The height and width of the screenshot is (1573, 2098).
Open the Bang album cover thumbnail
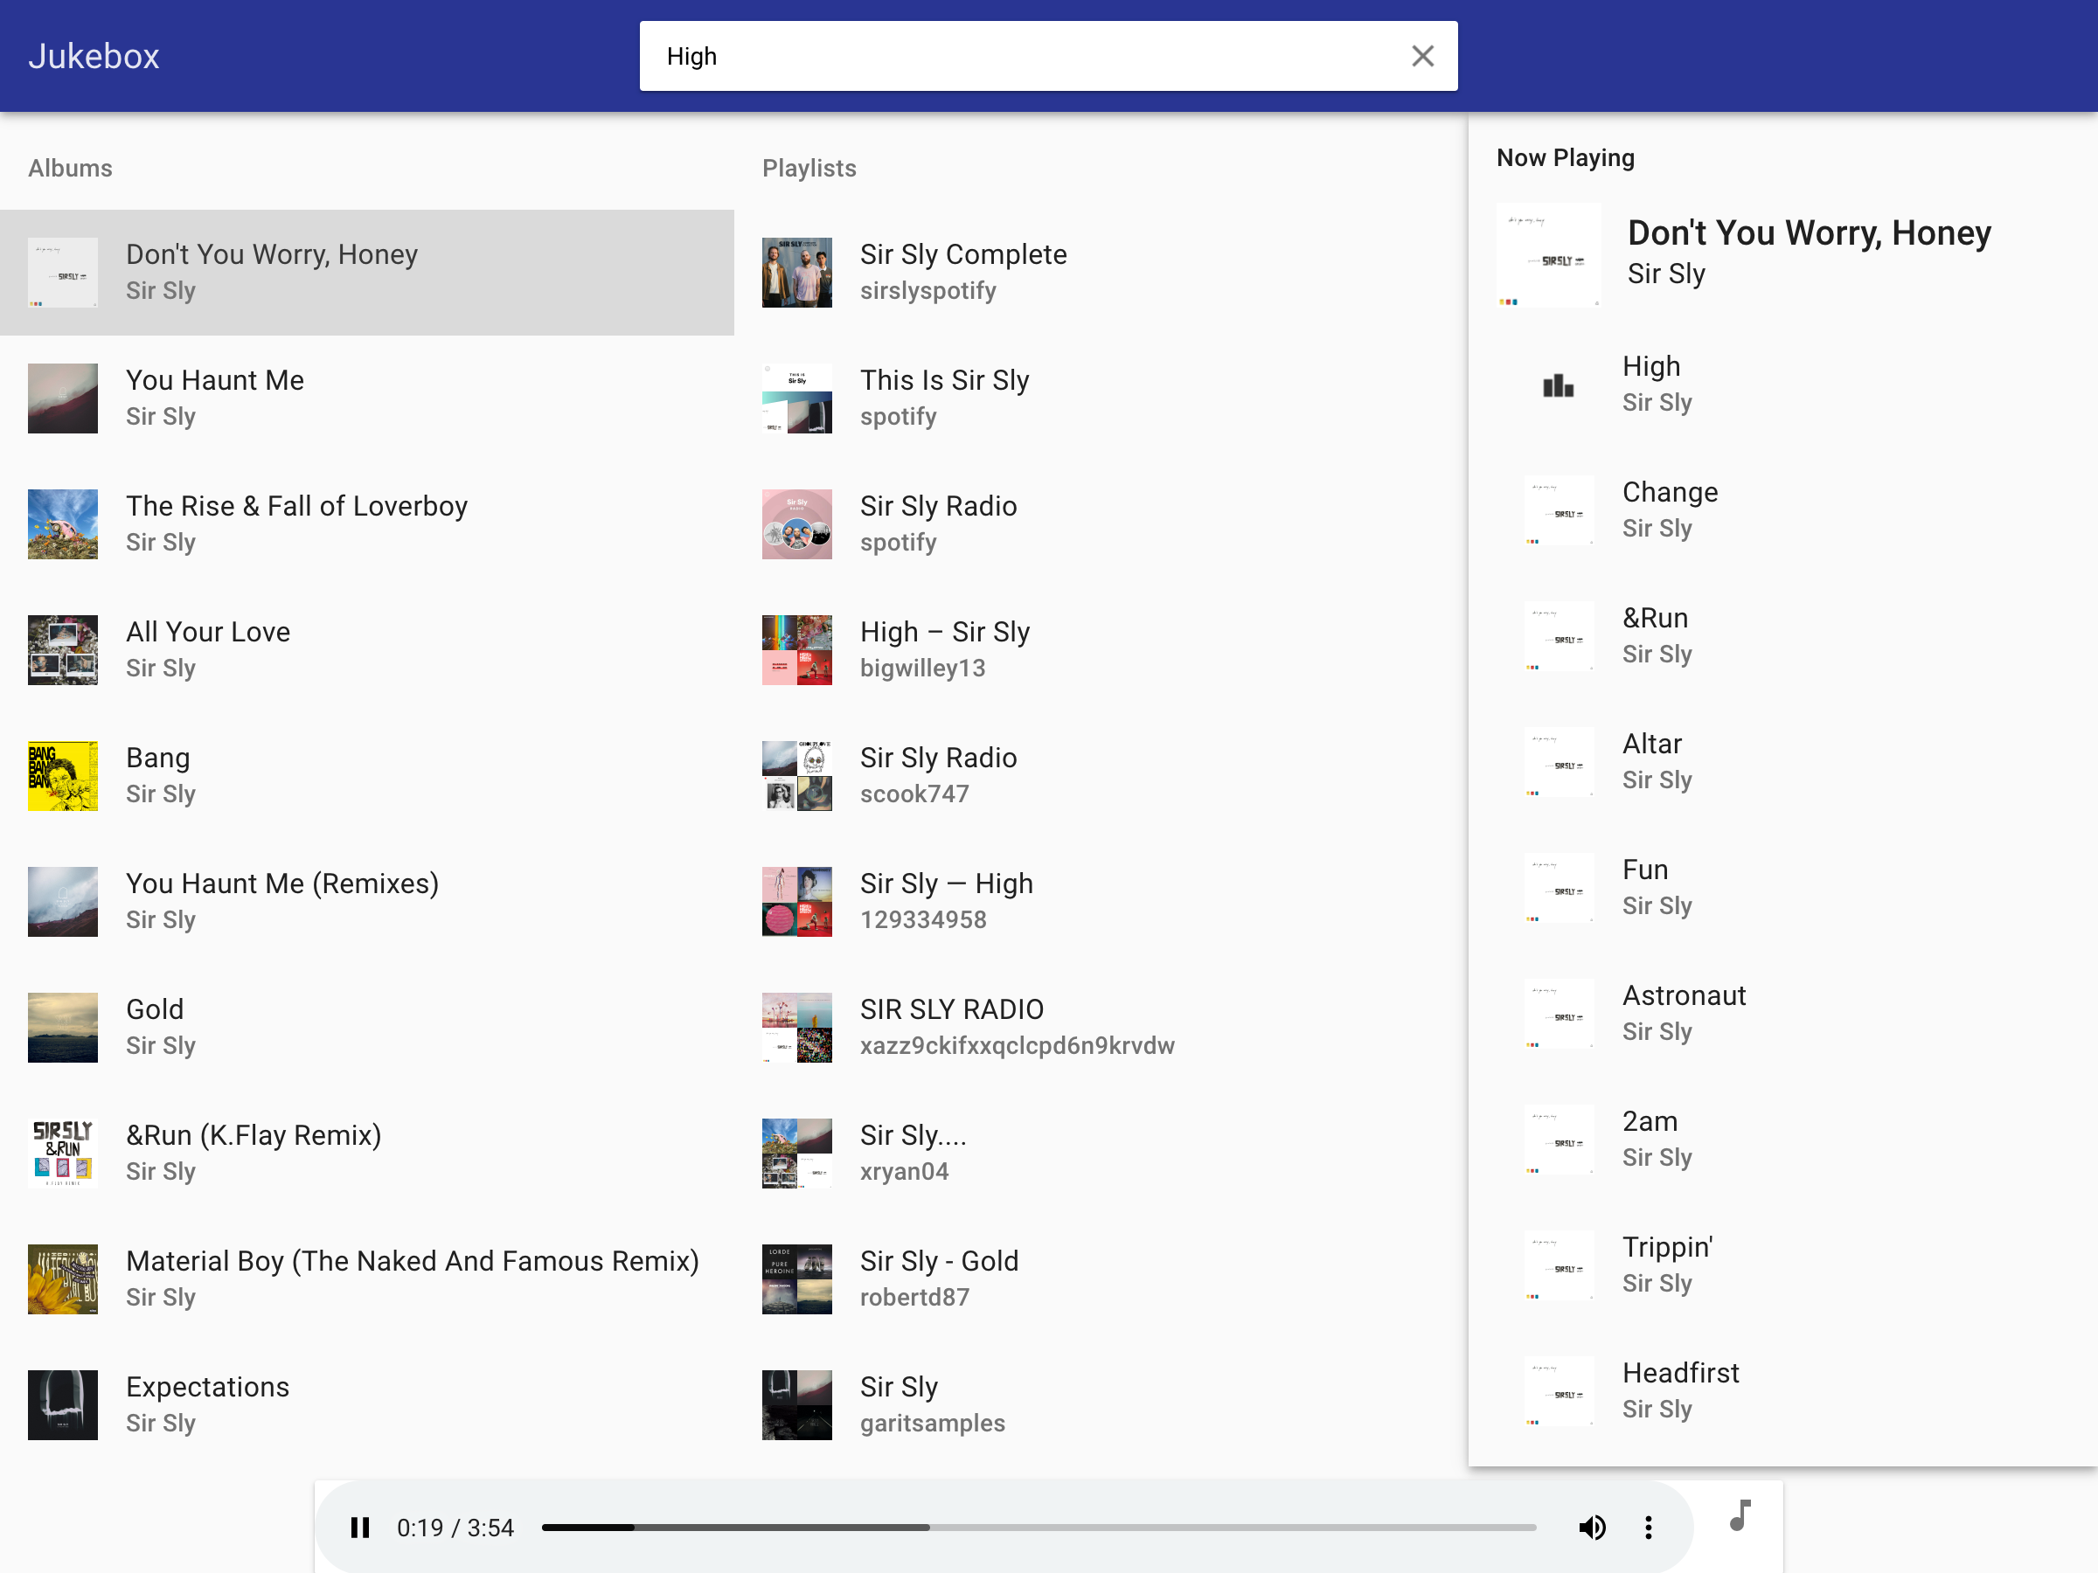[63, 776]
